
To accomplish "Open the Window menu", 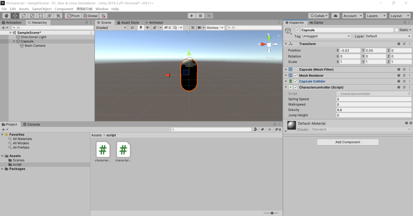I will point(102,9).
